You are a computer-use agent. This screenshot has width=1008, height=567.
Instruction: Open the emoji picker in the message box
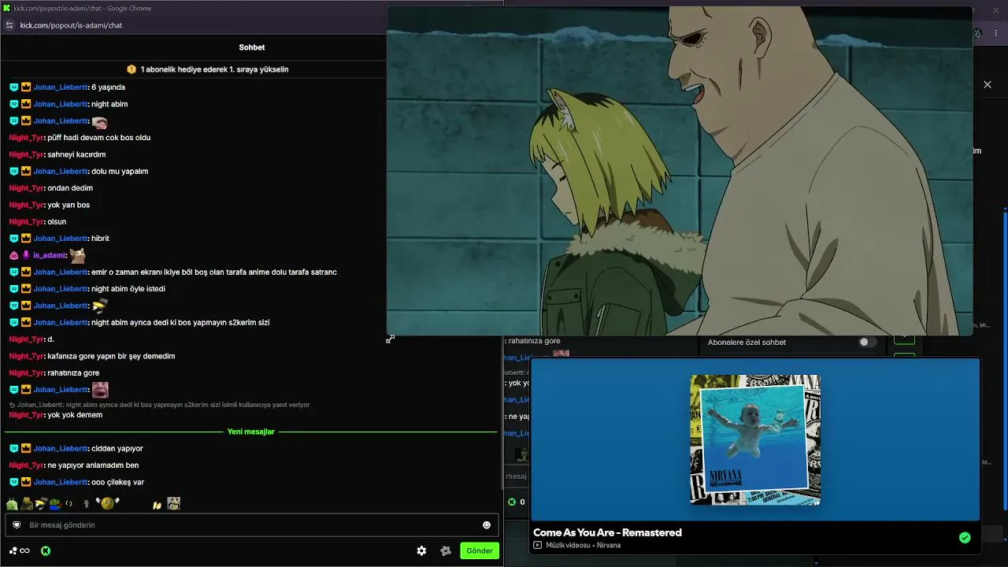point(487,525)
